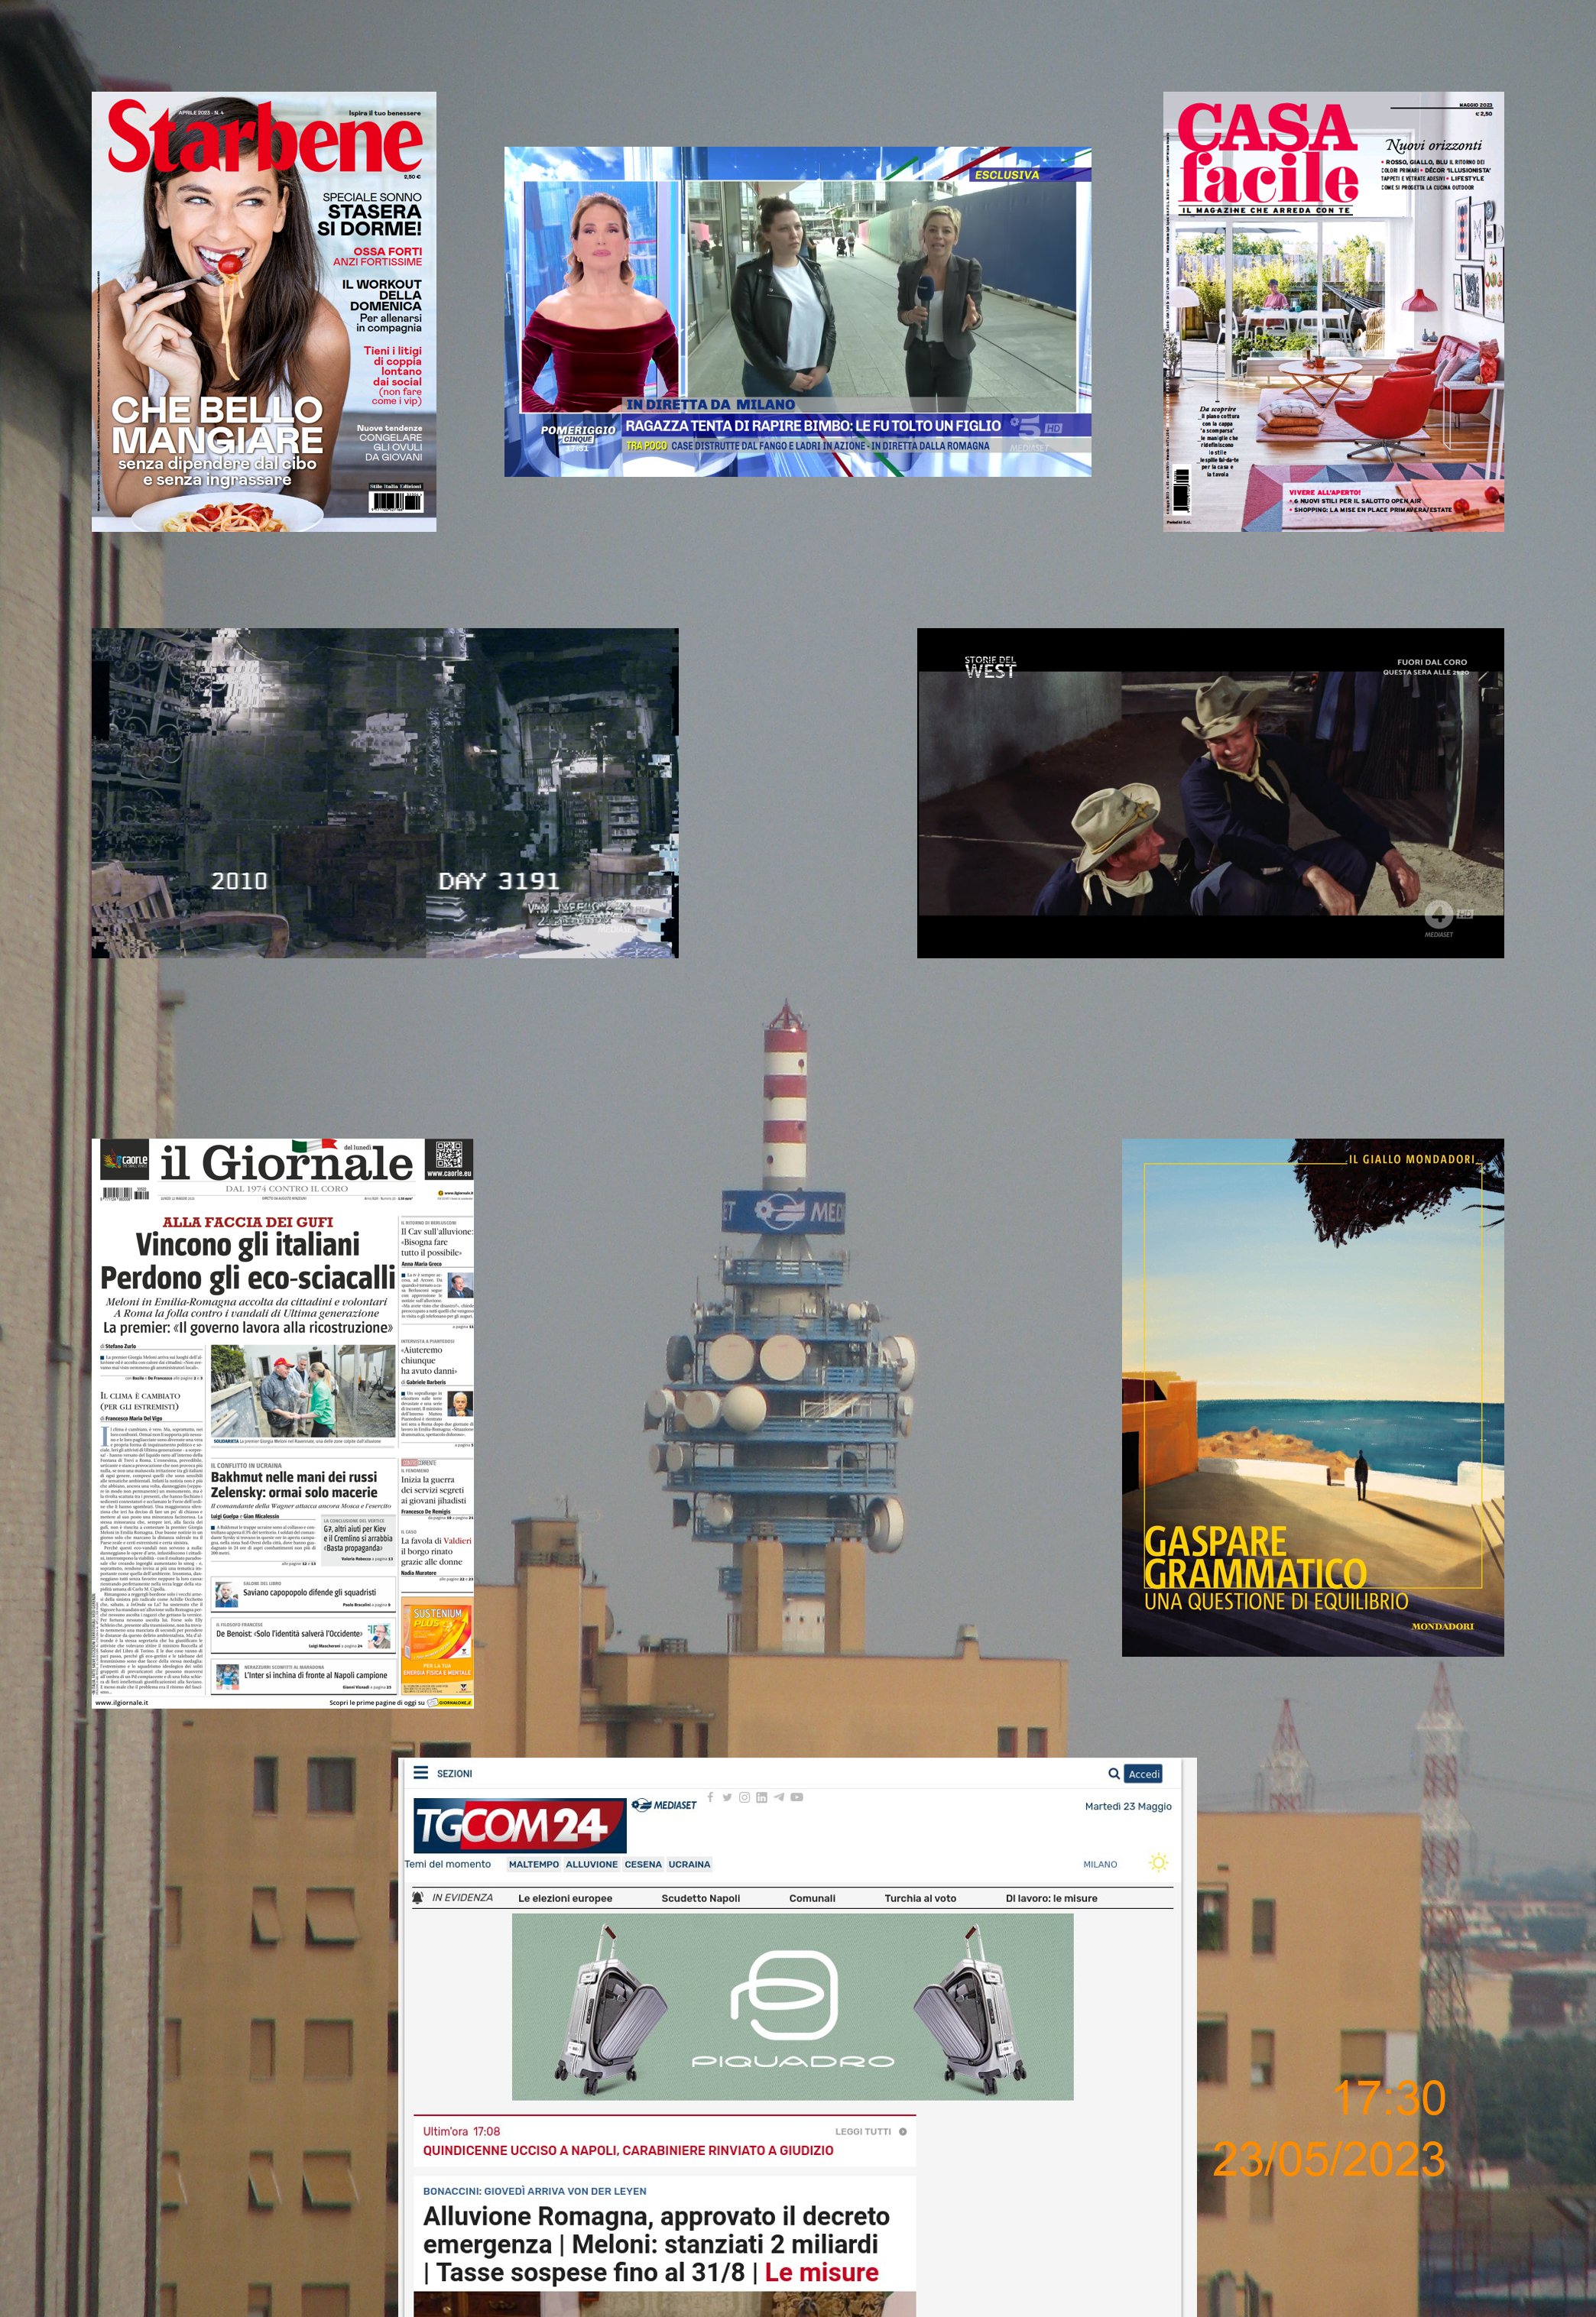1596x2317 pixels.
Task: Click the In Evidenza bell icon
Action: click(418, 1897)
